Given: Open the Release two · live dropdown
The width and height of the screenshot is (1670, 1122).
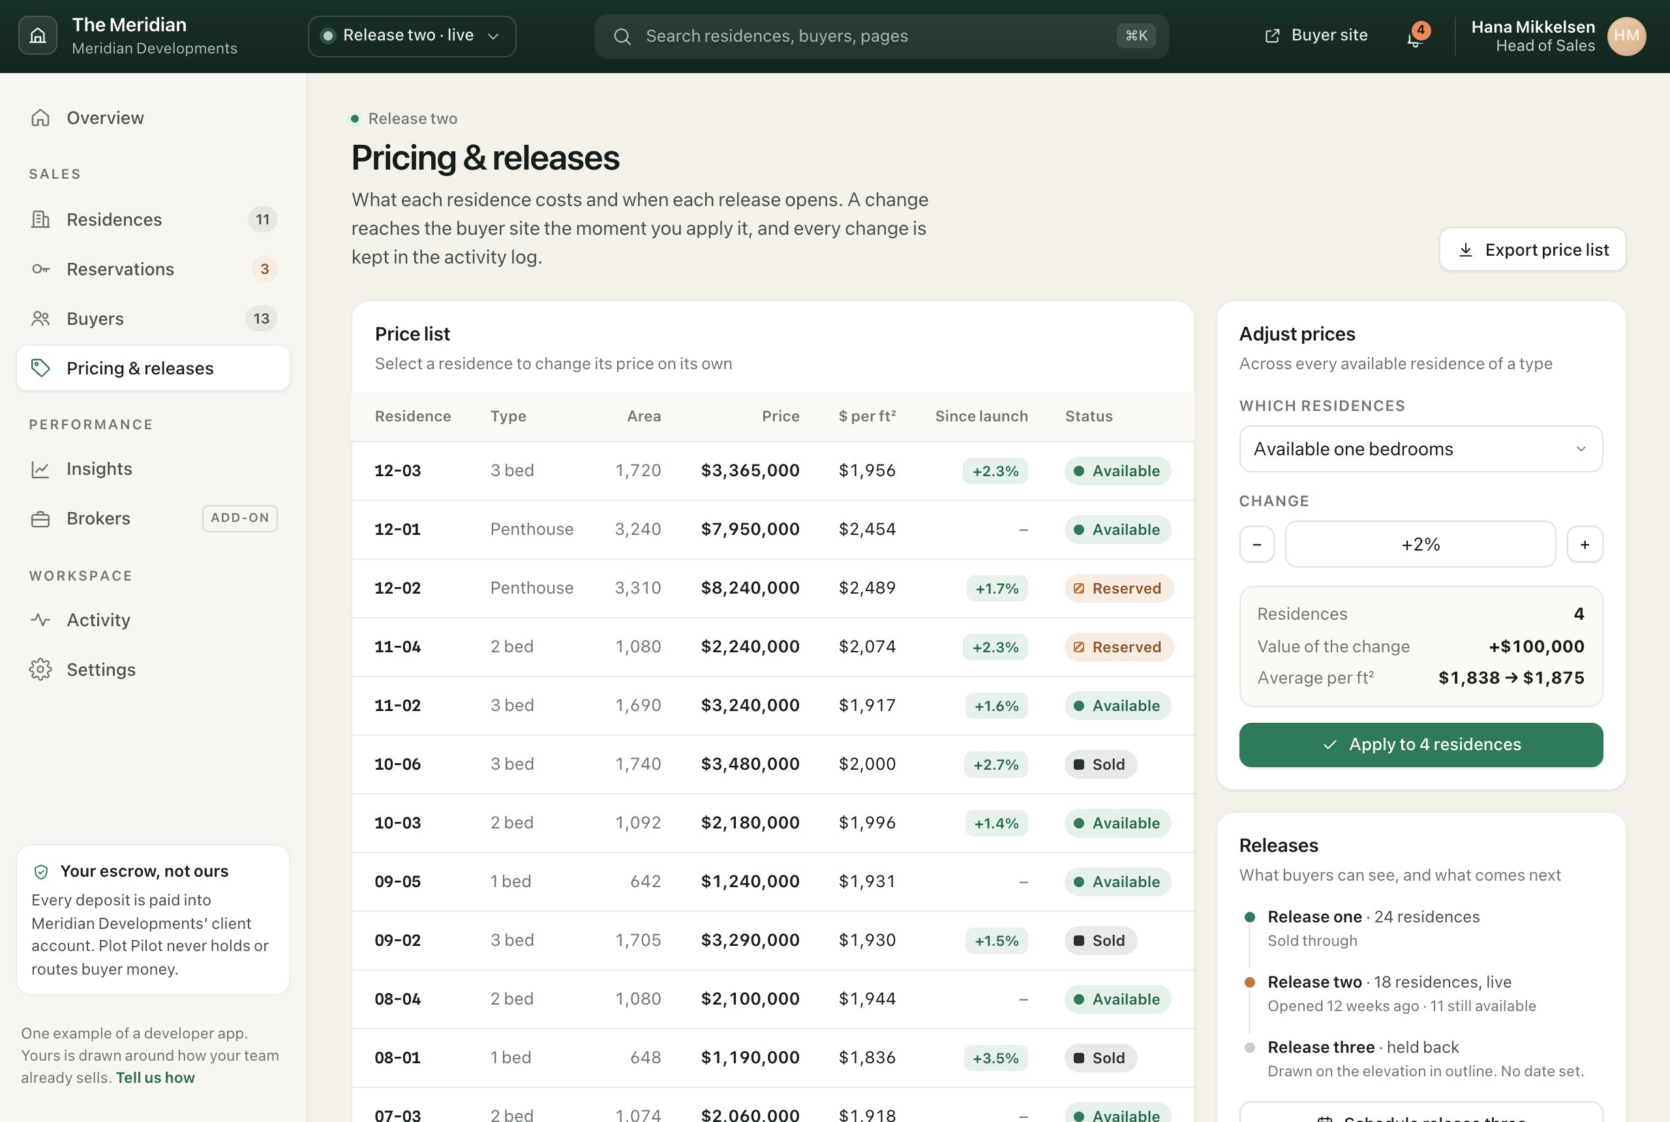Looking at the screenshot, I should coord(412,36).
